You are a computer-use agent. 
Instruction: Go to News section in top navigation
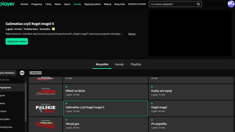[58, 4]
